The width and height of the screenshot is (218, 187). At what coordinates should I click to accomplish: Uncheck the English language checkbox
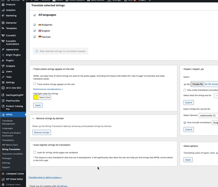[x=35, y=31]
